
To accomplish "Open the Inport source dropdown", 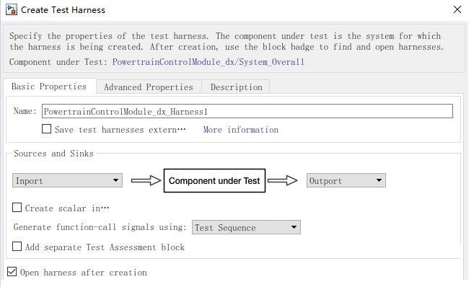I will point(67,181).
